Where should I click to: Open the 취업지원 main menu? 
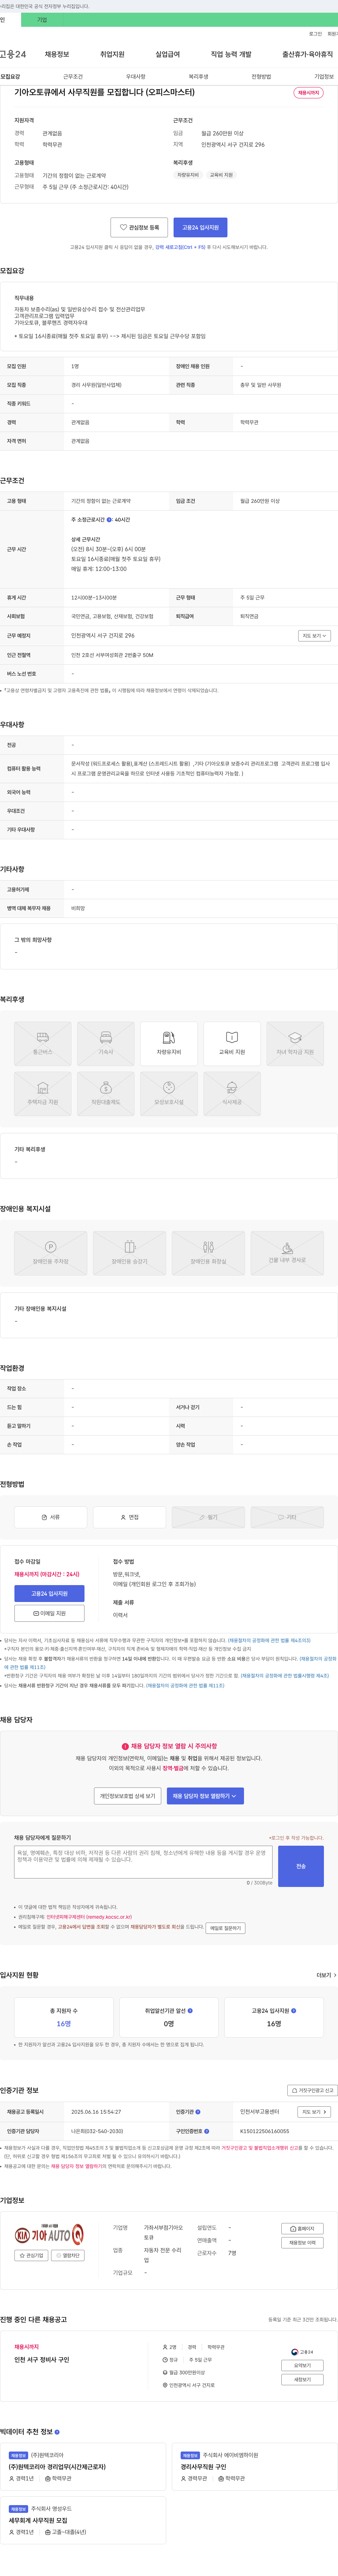(x=113, y=54)
